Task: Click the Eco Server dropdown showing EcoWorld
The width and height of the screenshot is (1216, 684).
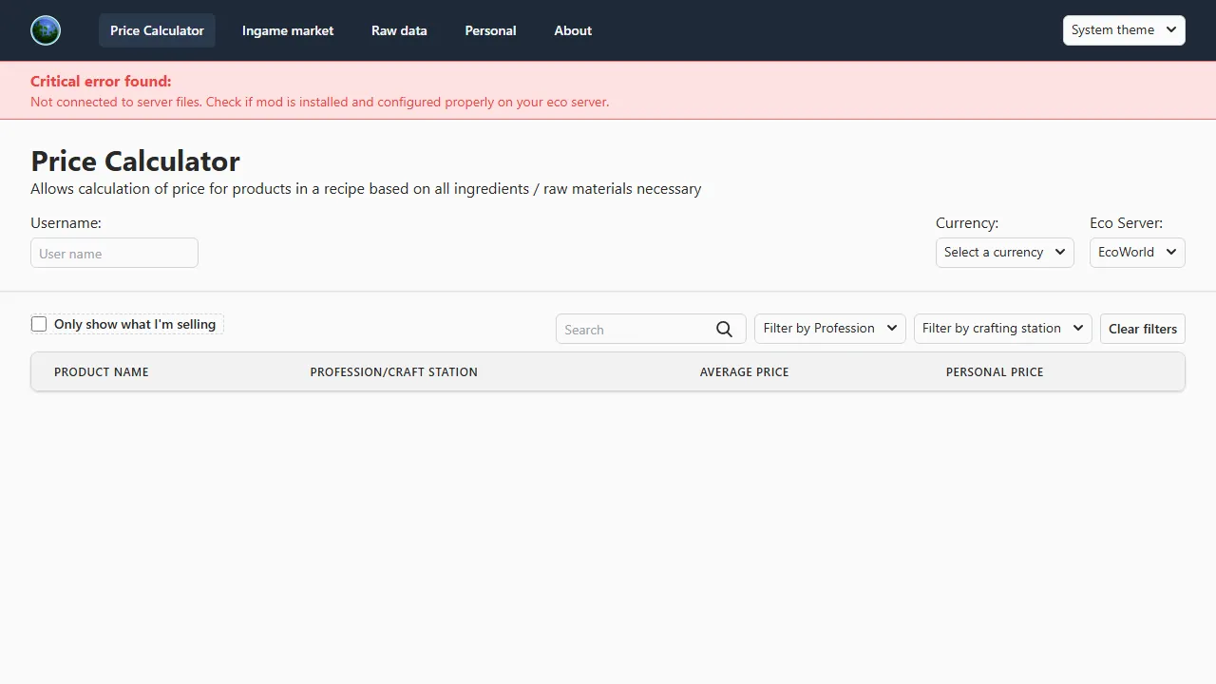Action: 1136,252
